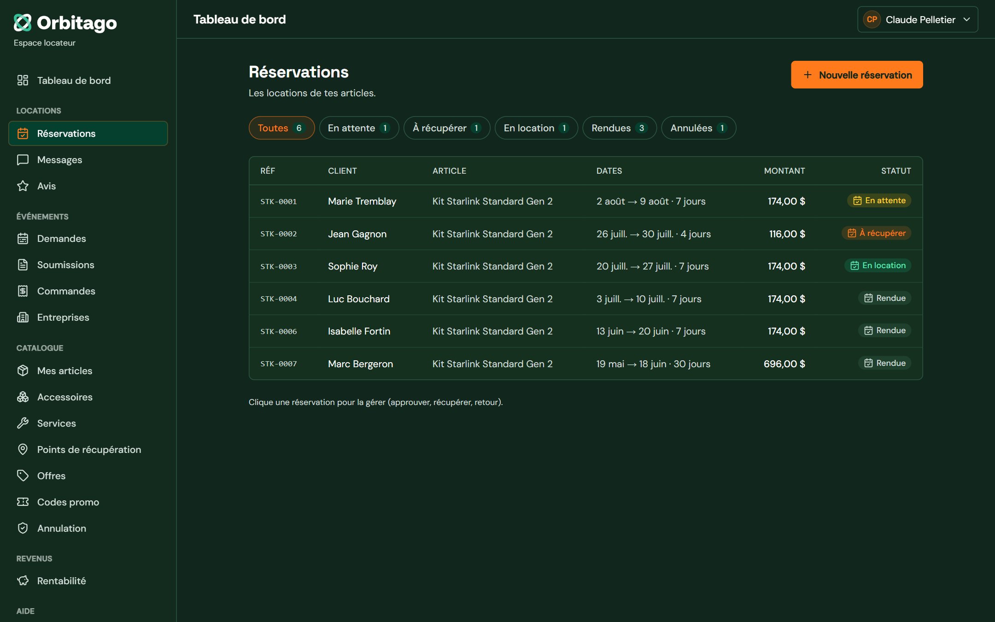
Task: Click the MONTANT column header
Action: [784, 171]
